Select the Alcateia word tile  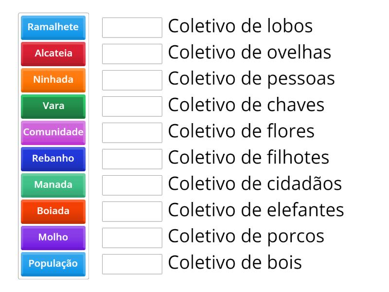(x=53, y=54)
